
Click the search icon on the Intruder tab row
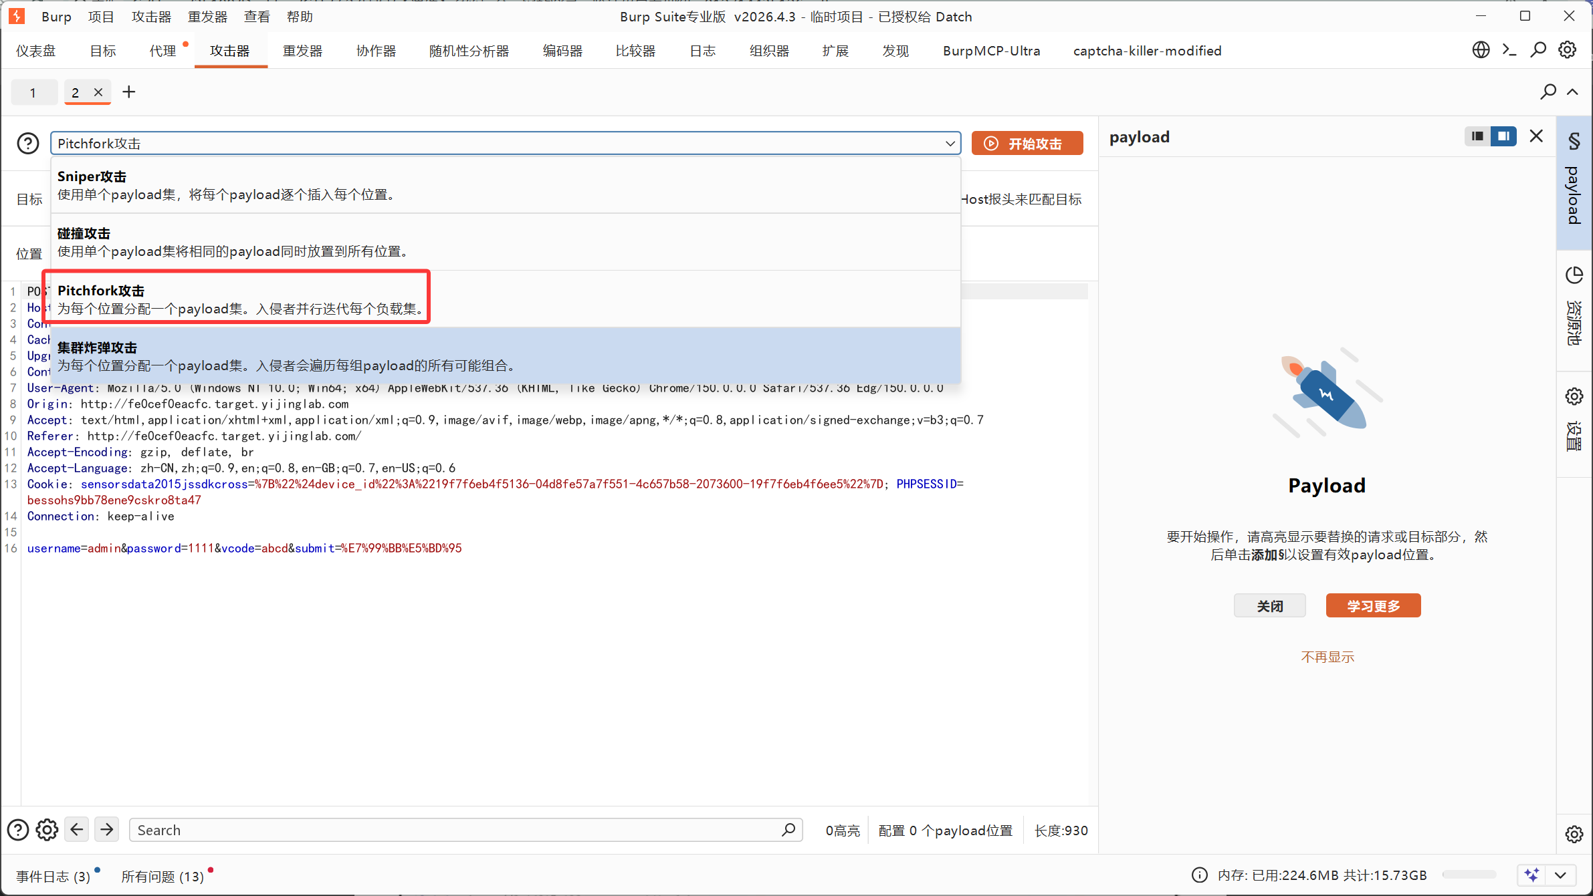pos(1548,92)
